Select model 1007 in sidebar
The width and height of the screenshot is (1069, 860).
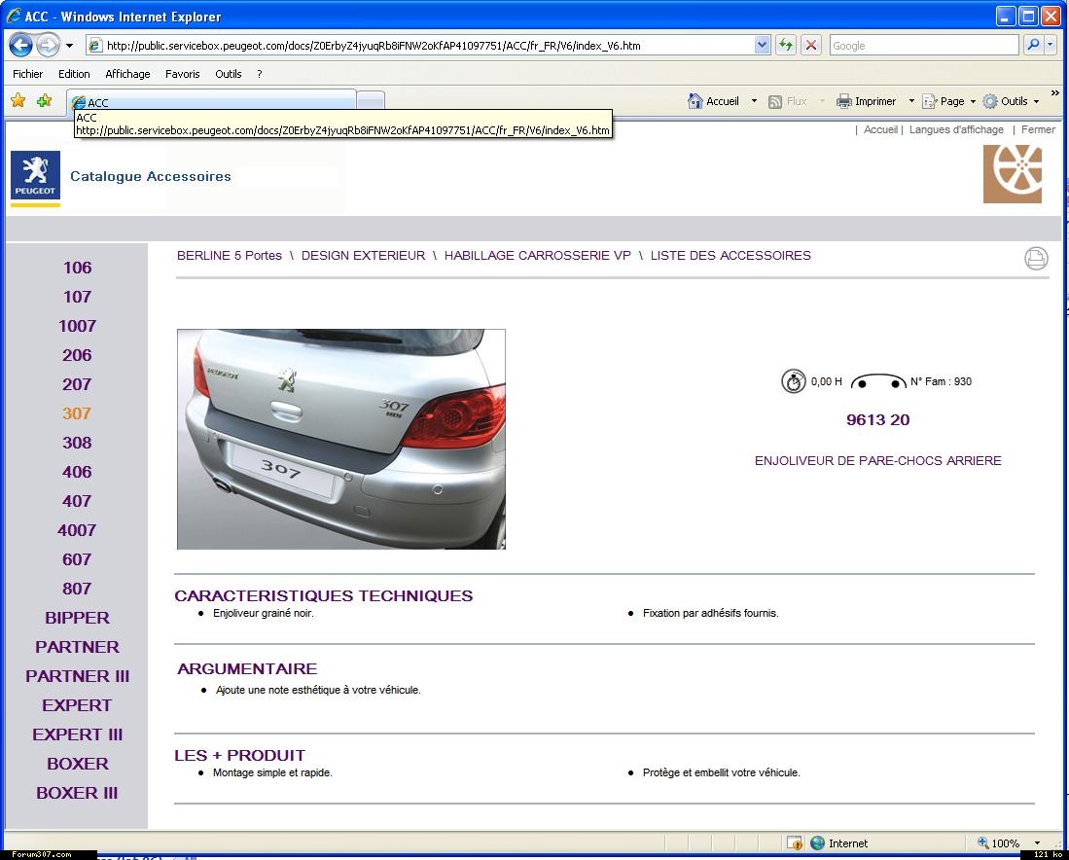point(77,327)
